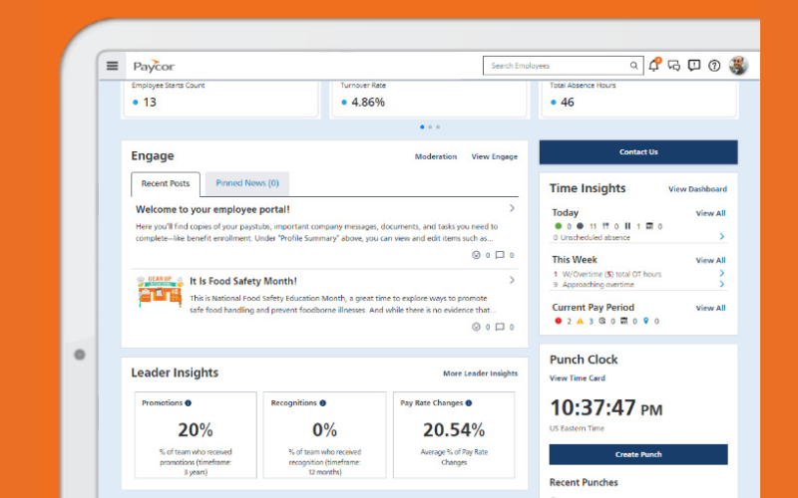Image resolution: width=798 pixels, height=498 pixels.
Task: Click the 10:37:47 PM clock display
Action: [x=606, y=408]
